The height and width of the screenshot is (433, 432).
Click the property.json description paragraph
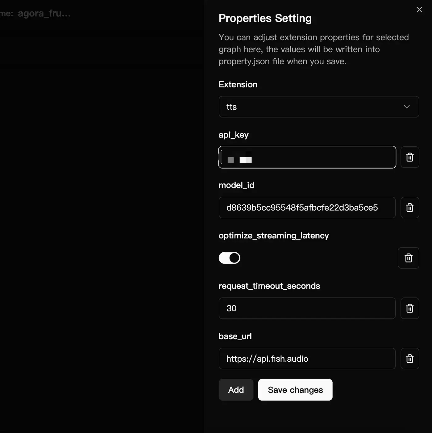coord(313,49)
